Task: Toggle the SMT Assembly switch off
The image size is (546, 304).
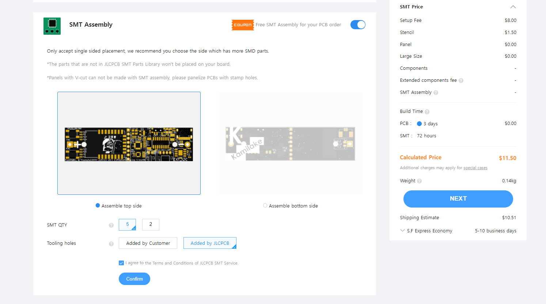Action: click(x=358, y=24)
